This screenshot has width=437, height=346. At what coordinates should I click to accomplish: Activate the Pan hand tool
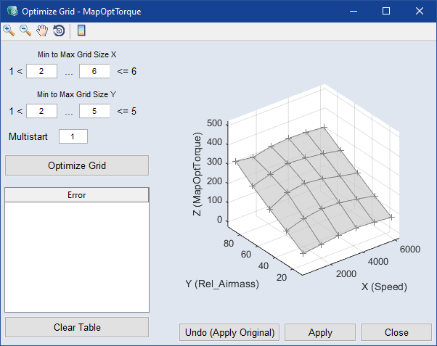[x=43, y=30]
